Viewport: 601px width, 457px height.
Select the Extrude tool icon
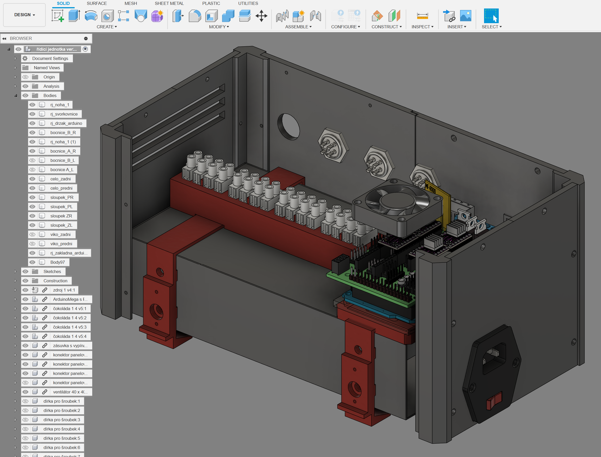click(x=74, y=16)
